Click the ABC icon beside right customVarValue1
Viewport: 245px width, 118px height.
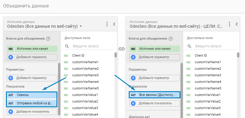(x=189, y=95)
